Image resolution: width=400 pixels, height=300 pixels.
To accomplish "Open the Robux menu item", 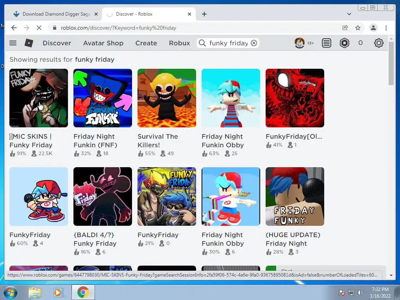I will pyautogui.click(x=179, y=43).
